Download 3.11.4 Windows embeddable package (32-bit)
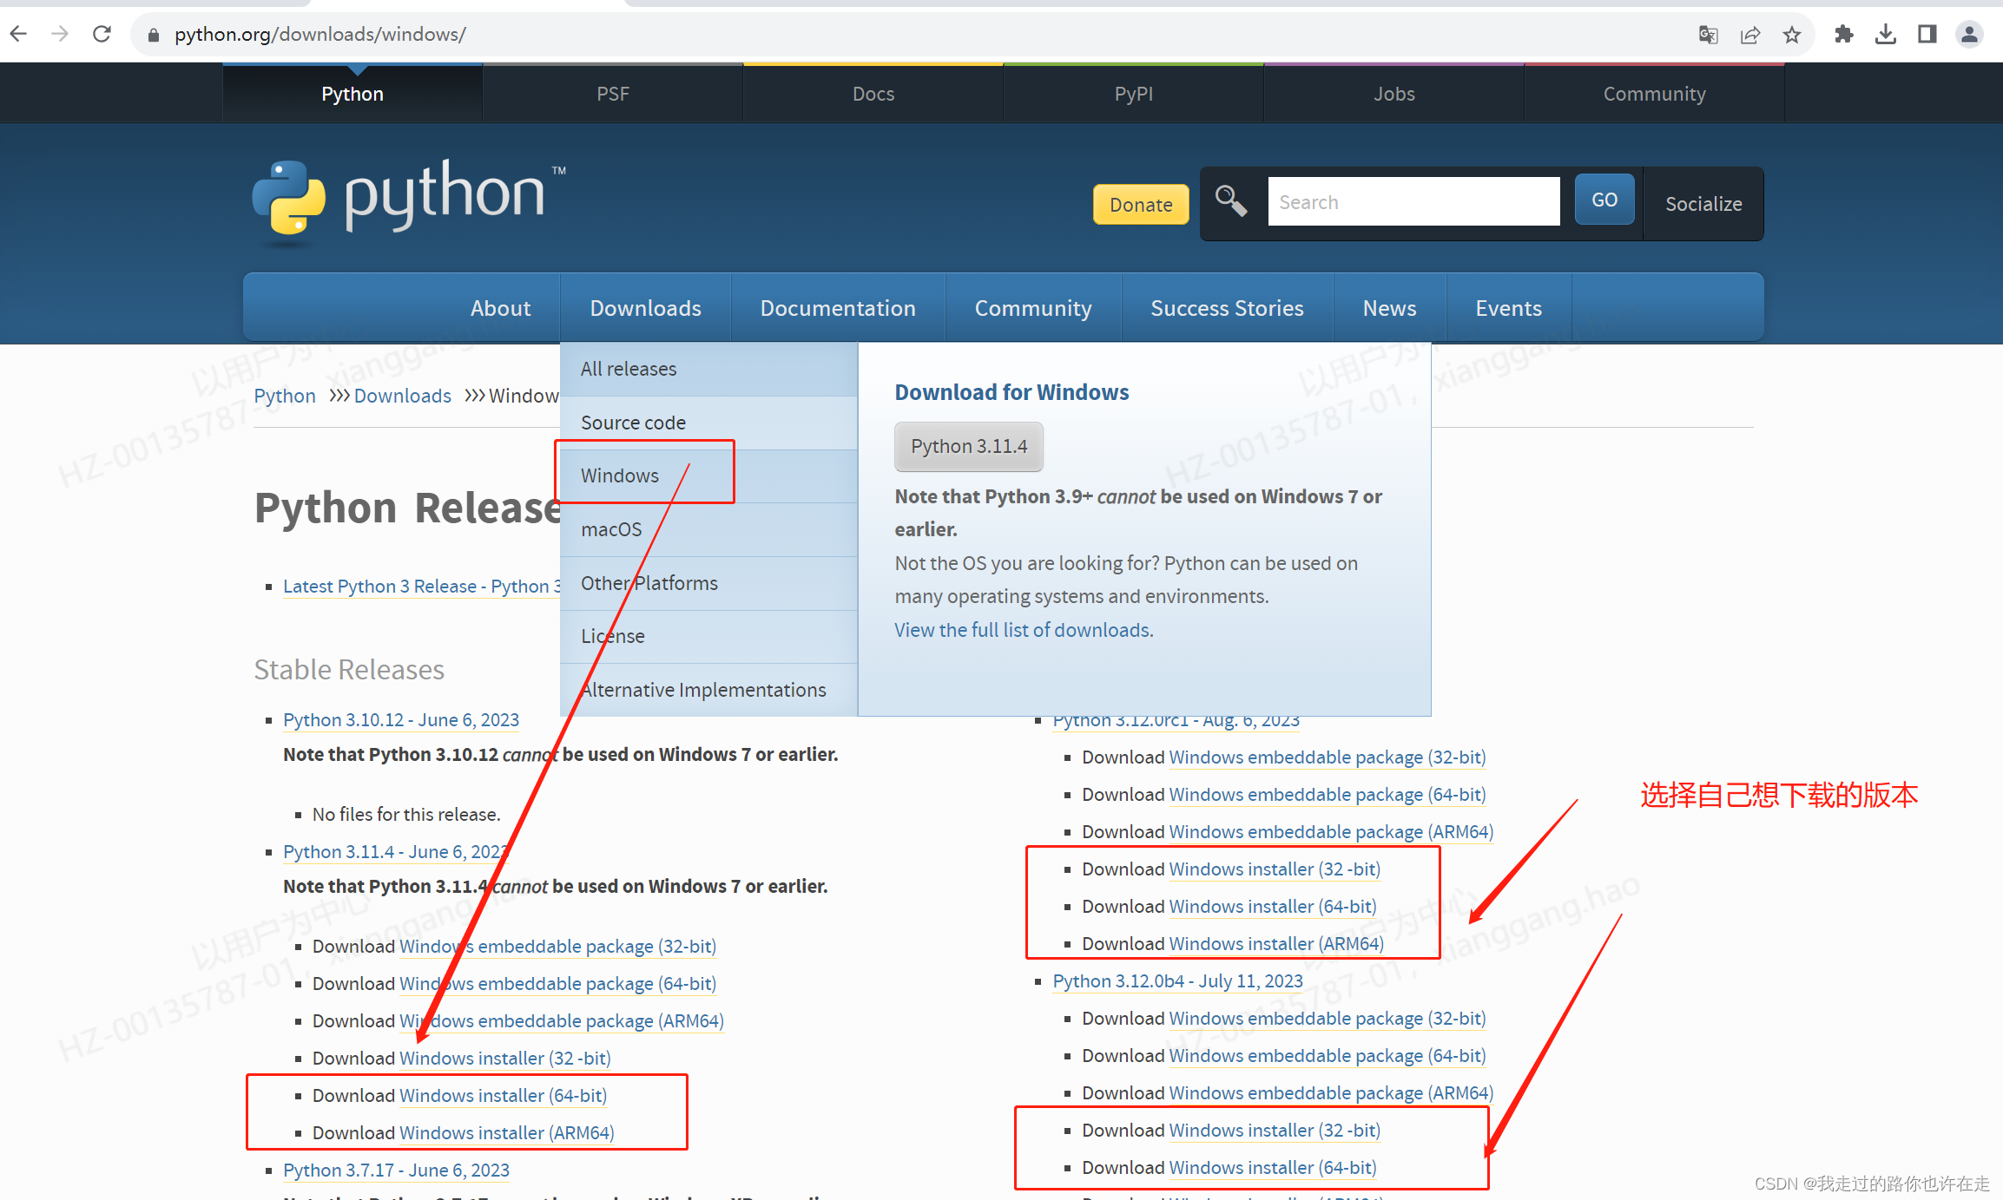Screen dimensions: 2003x1200 (557, 947)
